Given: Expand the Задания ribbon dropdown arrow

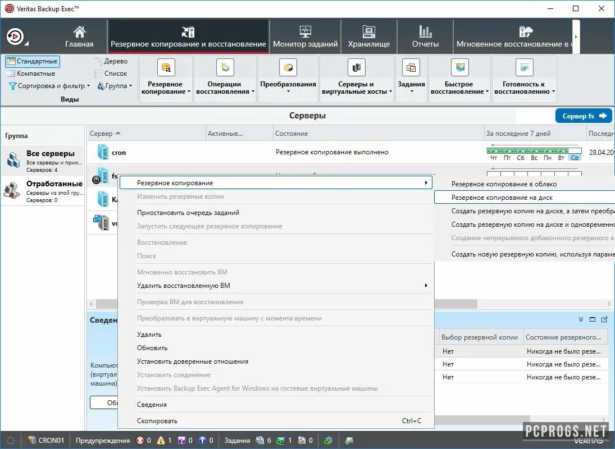Looking at the screenshot, I should (412, 91).
